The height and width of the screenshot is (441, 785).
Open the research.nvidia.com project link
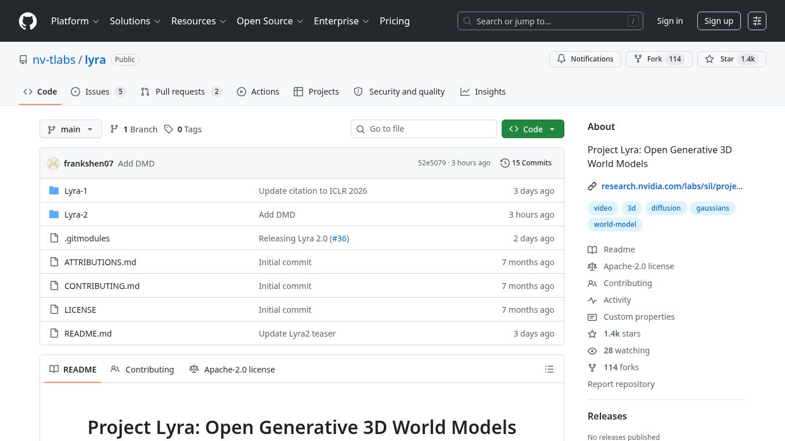[x=672, y=186]
